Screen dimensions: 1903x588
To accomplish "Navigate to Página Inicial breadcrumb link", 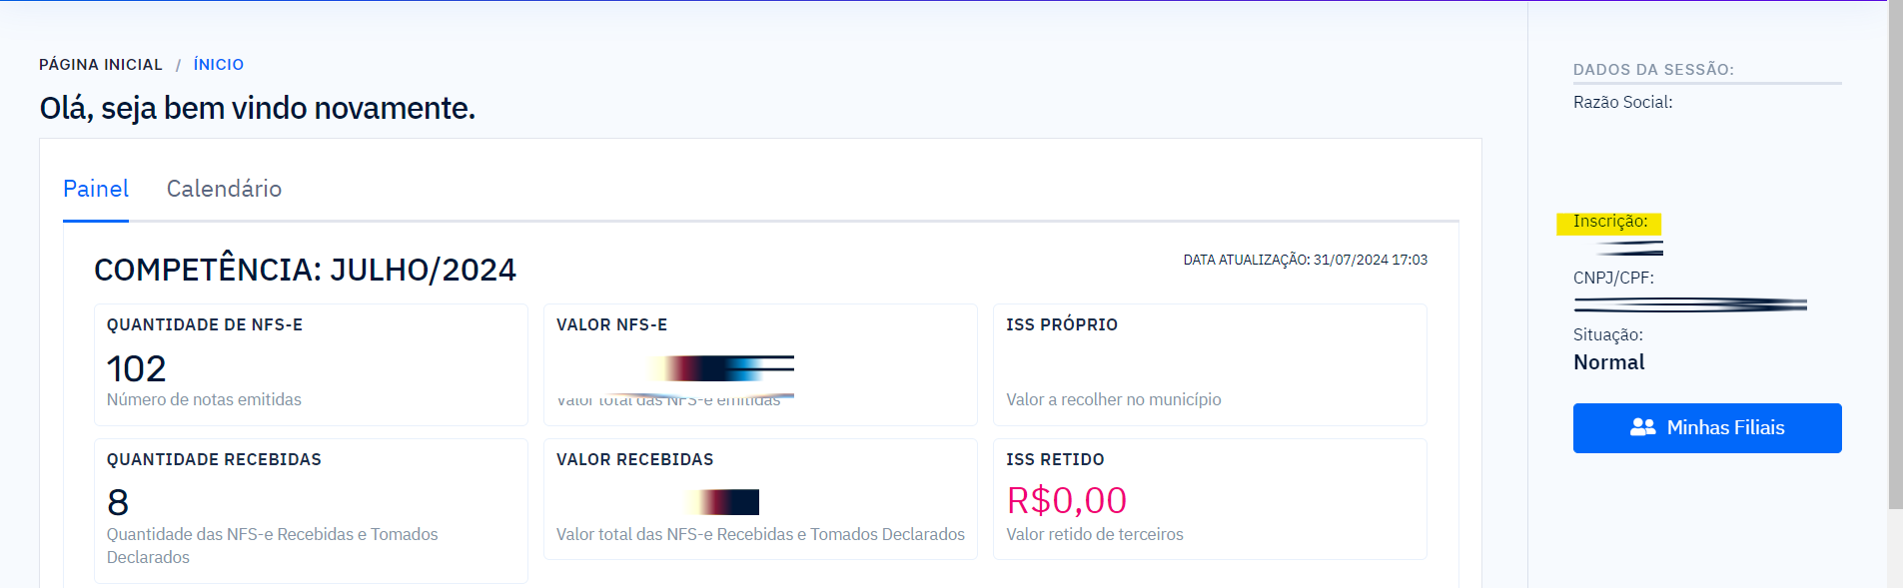I will (x=100, y=64).
